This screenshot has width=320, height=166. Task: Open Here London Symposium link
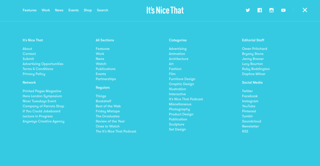[x=42, y=96]
